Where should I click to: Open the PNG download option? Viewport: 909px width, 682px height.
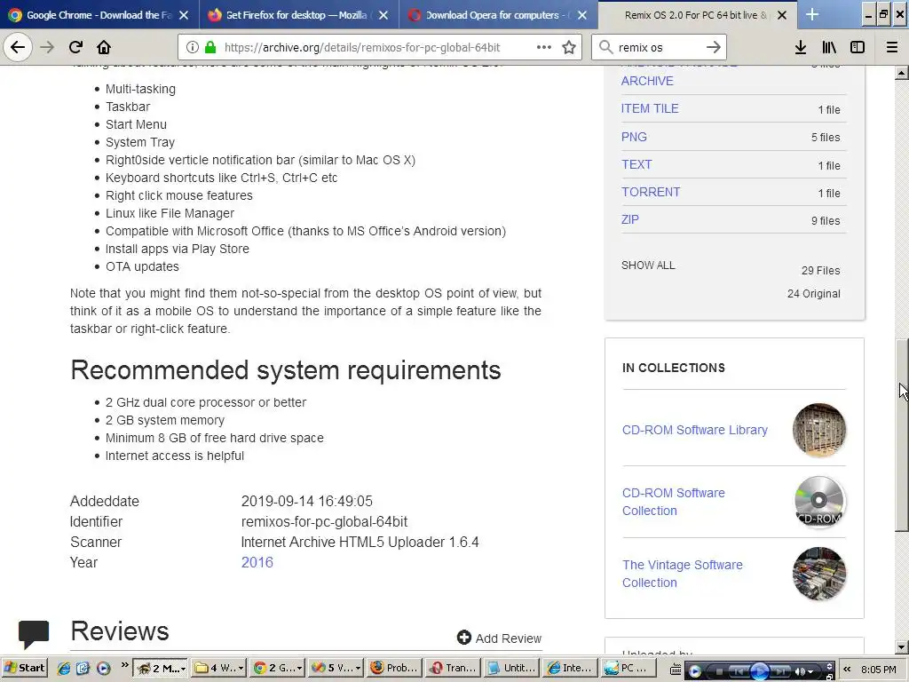point(634,137)
